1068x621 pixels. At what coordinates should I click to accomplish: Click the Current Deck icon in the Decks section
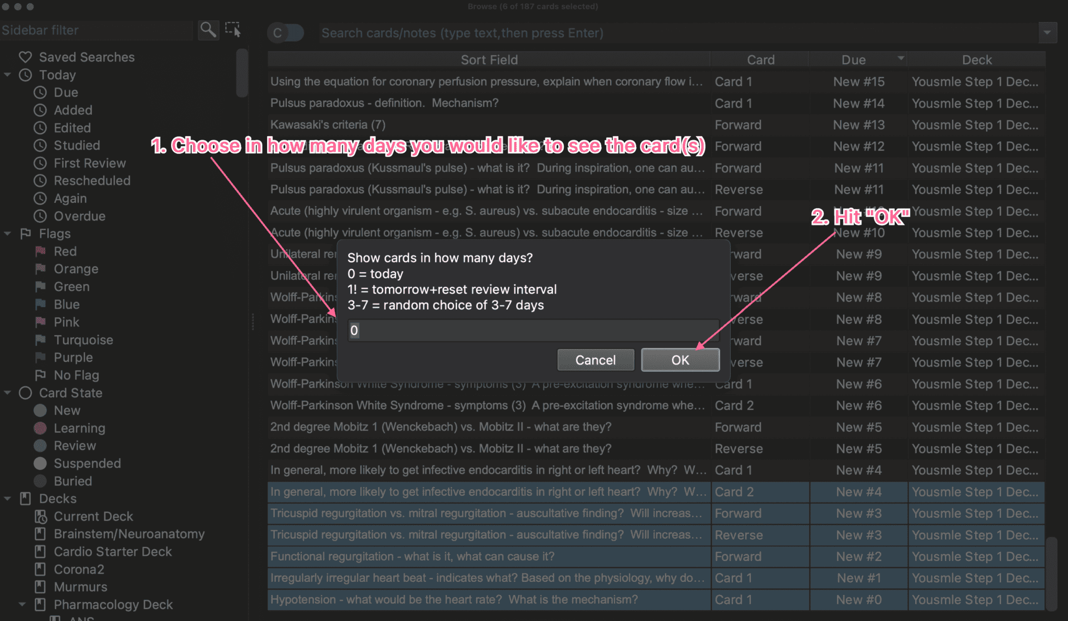(x=41, y=516)
